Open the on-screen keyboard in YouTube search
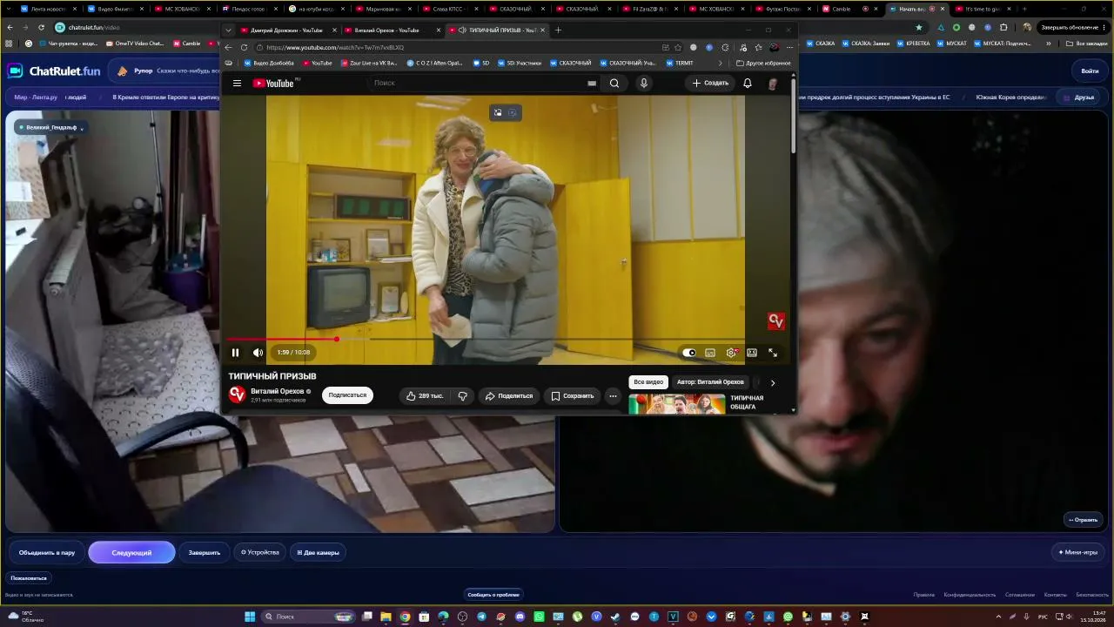Viewport: 1114px width, 627px height. point(592,84)
